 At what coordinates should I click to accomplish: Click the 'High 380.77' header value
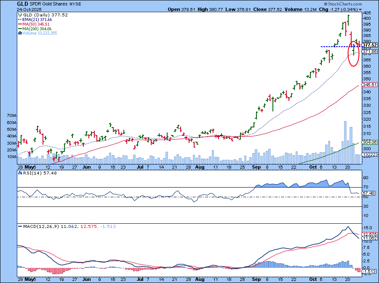click(x=210, y=9)
